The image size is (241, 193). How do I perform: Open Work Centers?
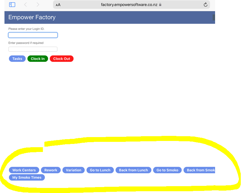pyautogui.click(x=24, y=170)
